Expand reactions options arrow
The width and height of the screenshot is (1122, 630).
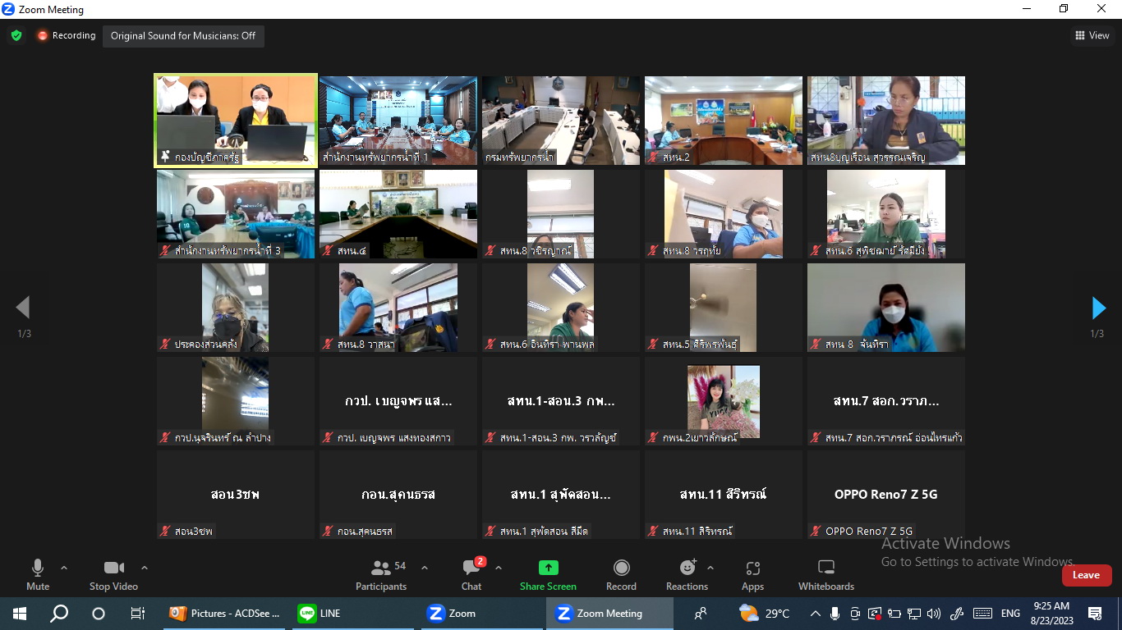coord(710,567)
